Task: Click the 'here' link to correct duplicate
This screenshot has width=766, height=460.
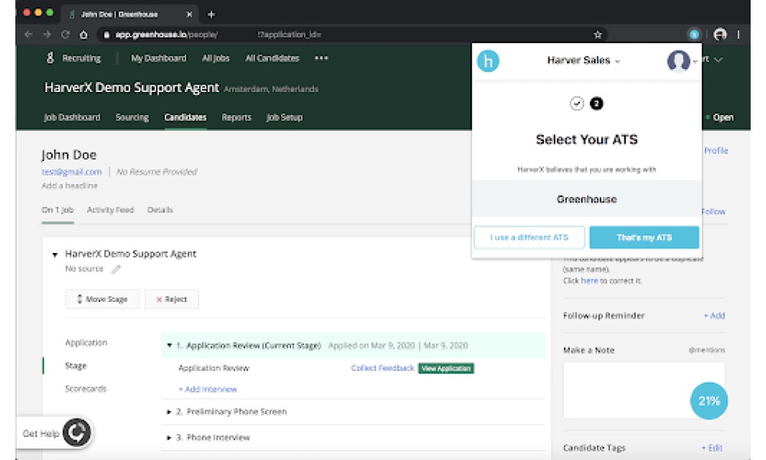Action: tap(589, 281)
